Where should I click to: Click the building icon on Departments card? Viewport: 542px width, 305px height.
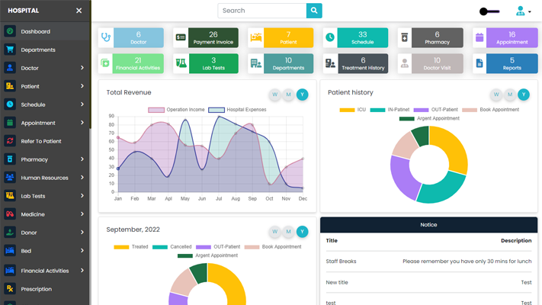pyautogui.click(x=256, y=63)
